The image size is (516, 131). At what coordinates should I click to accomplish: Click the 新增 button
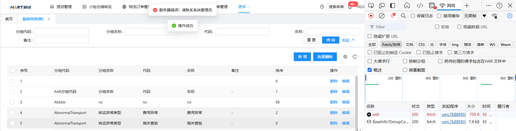302,57
